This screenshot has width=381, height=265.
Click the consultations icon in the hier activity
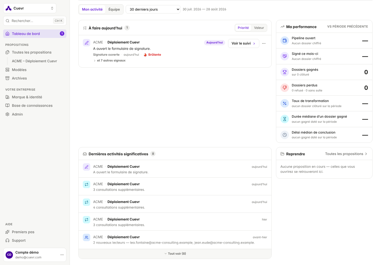(x=87, y=220)
